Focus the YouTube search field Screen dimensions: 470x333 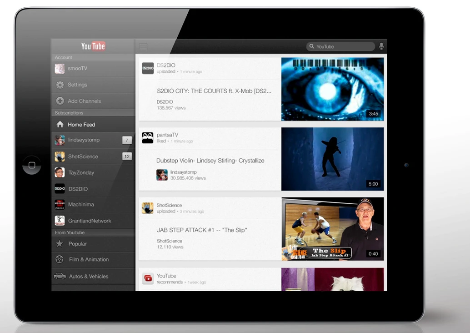tap(340, 46)
